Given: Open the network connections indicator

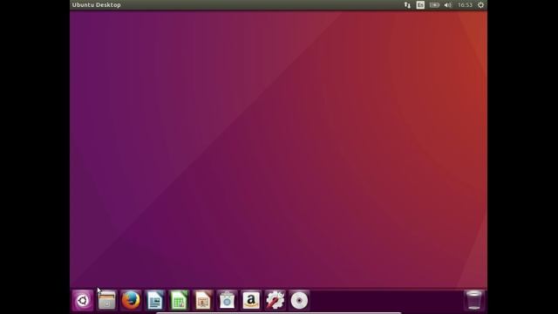Looking at the screenshot, I should 407,5.
